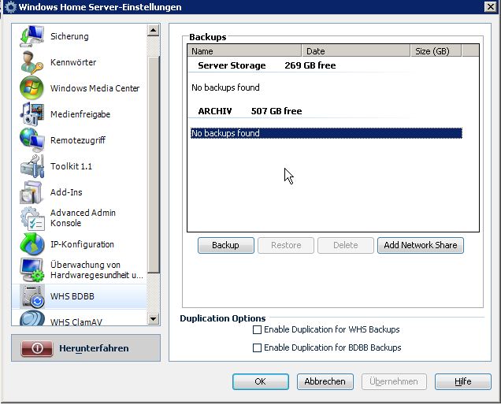Cancel with the Abbrechen button

(325, 381)
